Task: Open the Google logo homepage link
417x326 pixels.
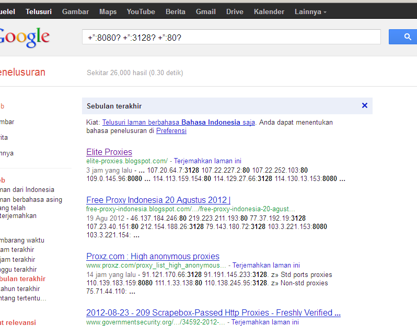Action: point(25,38)
